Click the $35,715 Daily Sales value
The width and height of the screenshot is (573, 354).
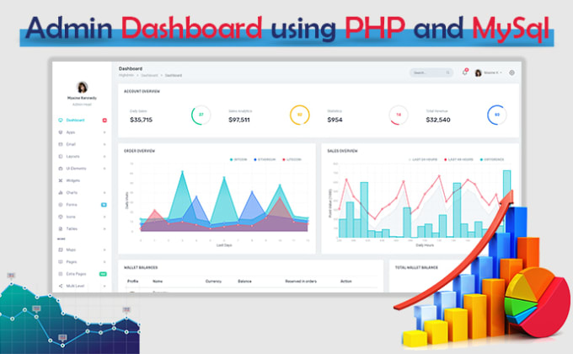pos(141,120)
